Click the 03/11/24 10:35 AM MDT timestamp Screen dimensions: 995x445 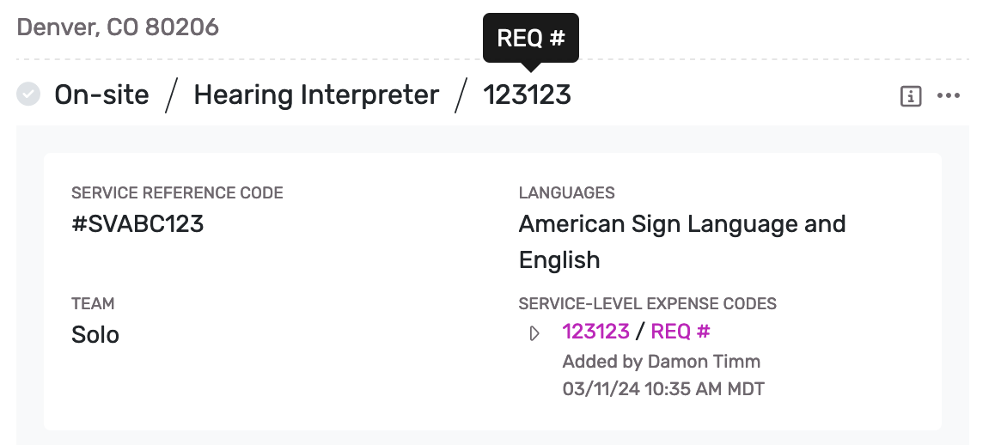click(x=662, y=389)
